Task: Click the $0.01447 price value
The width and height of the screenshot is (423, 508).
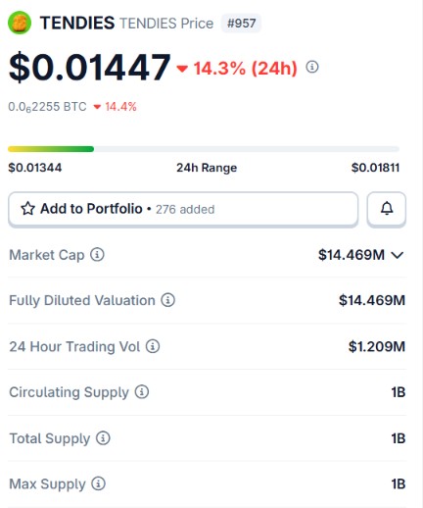Action: 90,68
